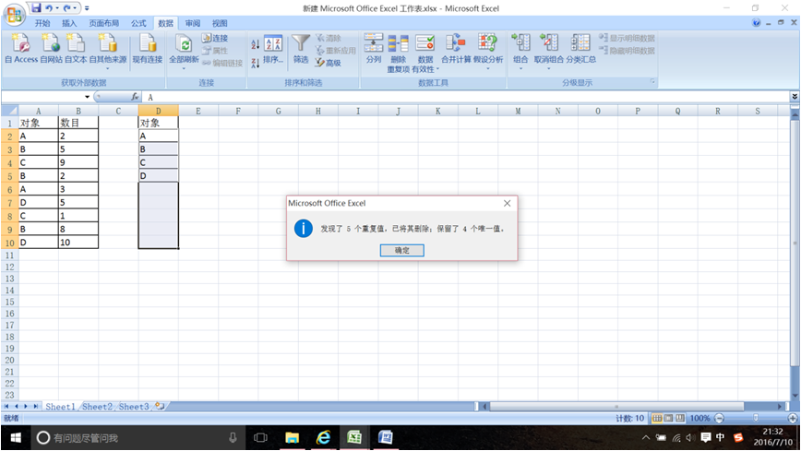Toggle page break preview in status bar
The width and height of the screenshot is (801, 451).
click(681, 419)
